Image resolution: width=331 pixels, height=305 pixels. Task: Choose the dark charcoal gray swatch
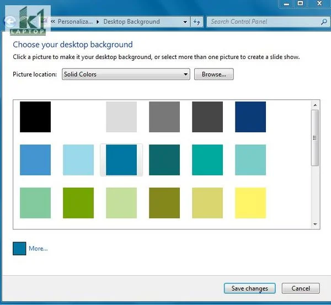click(207, 117)
